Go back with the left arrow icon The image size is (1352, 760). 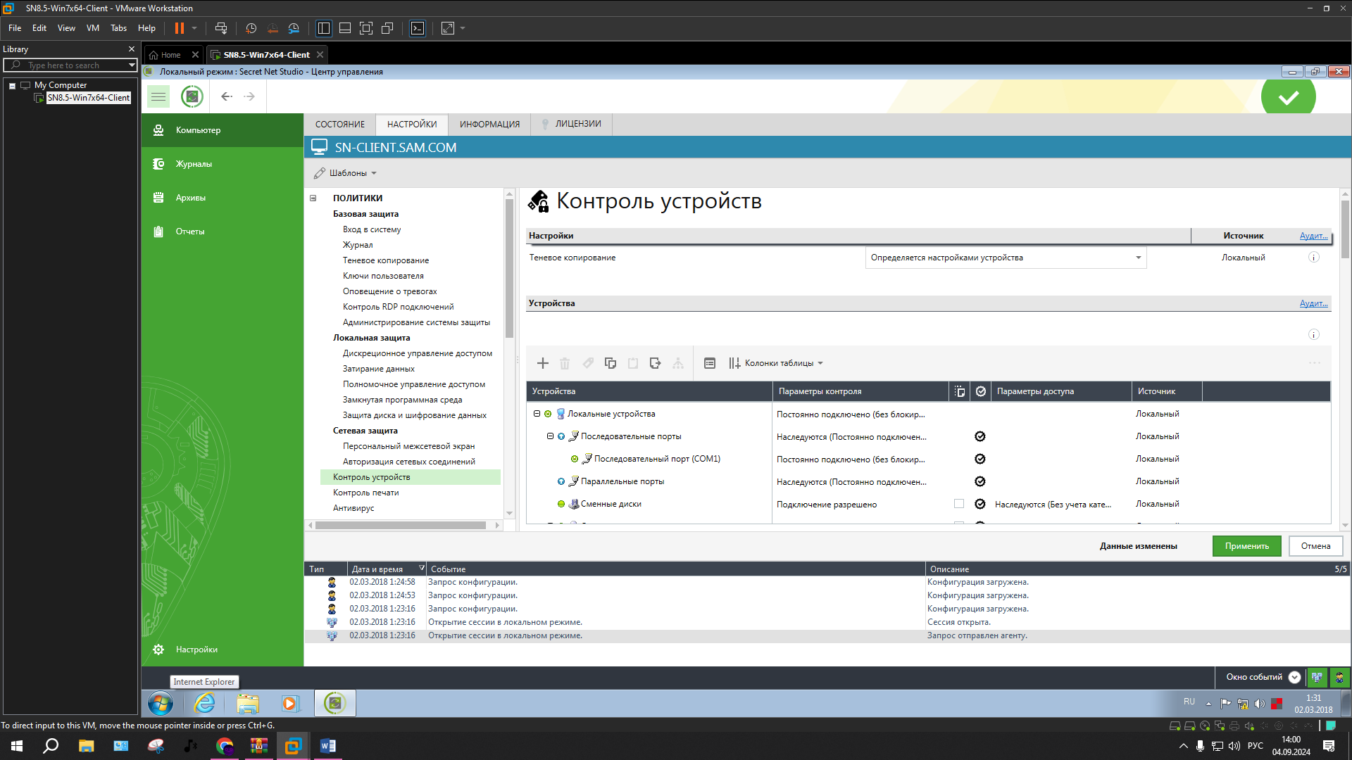pyautogui.click(x=227, y=96)
